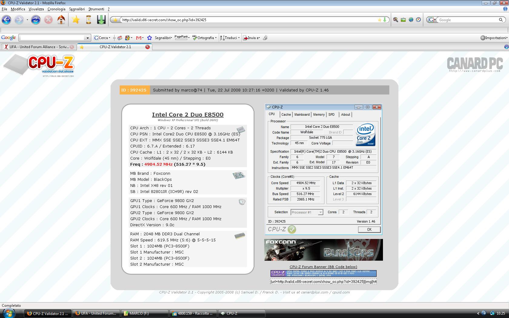Click the star at address bar's left
Viewport: 509px width, 318px height.
(115, 20)
